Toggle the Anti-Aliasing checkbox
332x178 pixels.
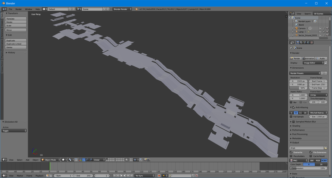(x=294, y=107)
